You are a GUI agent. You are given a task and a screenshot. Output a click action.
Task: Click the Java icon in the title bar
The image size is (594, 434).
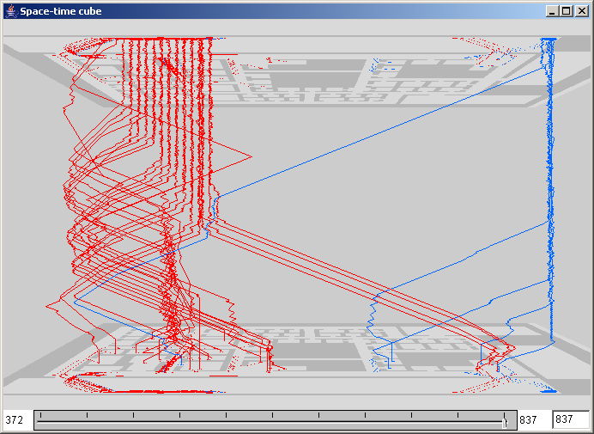pos(10,11)
